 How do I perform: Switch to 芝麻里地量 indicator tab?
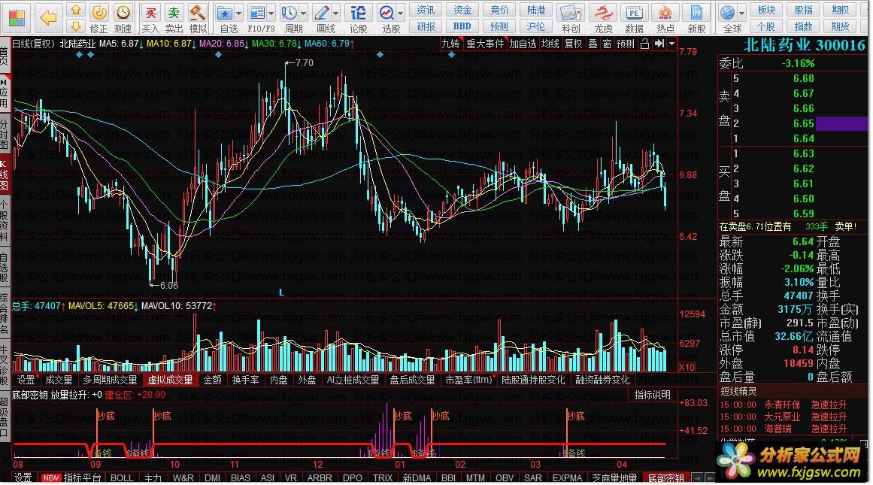614,477
